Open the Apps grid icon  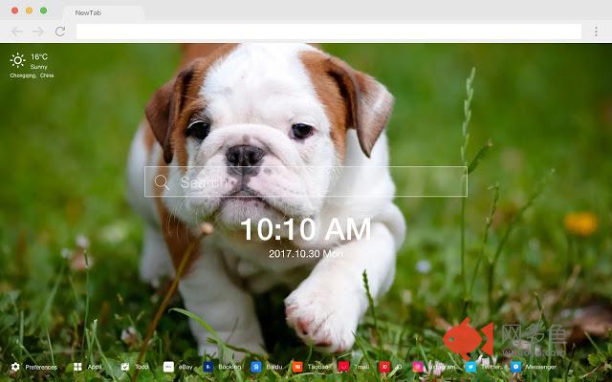(77, 367)
